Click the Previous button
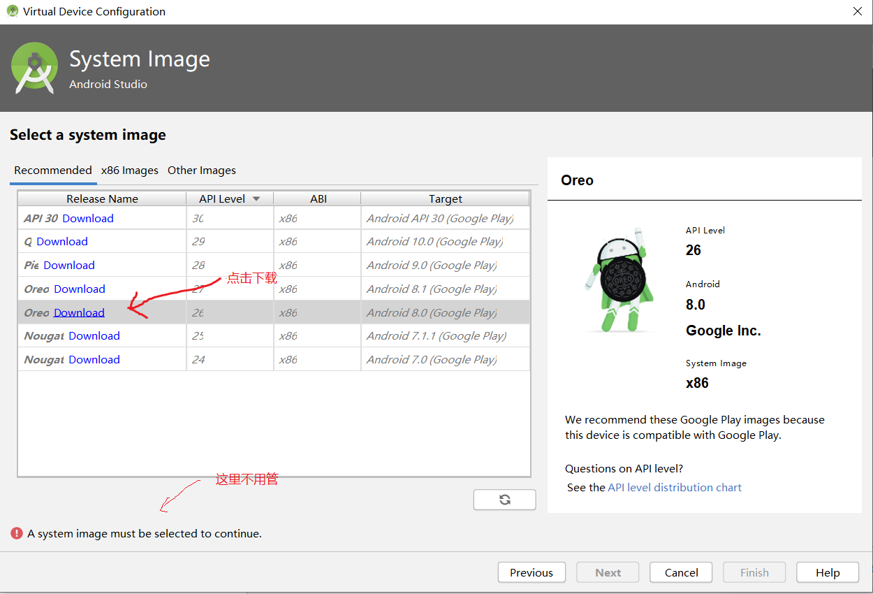This screenshot has width=873, height=594. (531, 572)
